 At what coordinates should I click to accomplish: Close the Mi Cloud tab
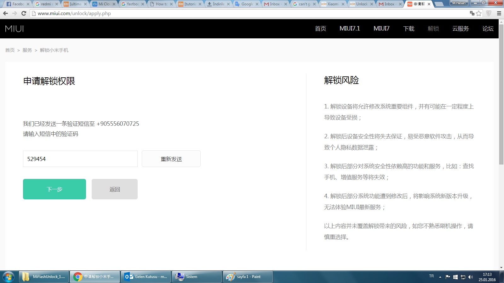click(x=114, y=4)
